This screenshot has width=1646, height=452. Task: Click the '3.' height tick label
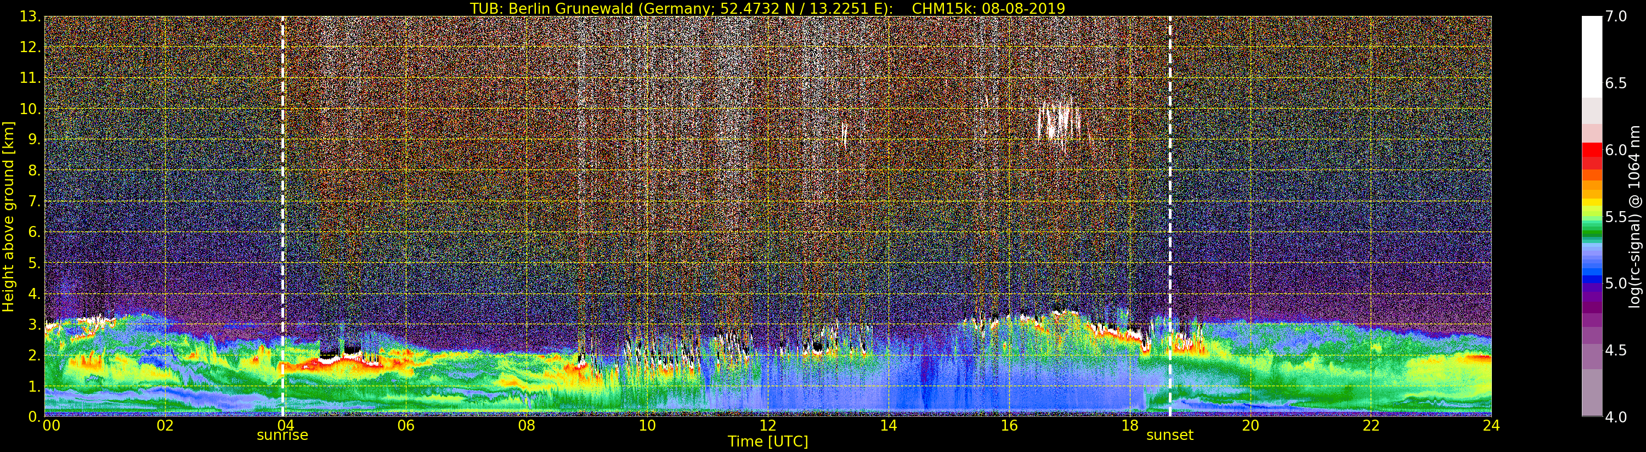coord(34,324)
